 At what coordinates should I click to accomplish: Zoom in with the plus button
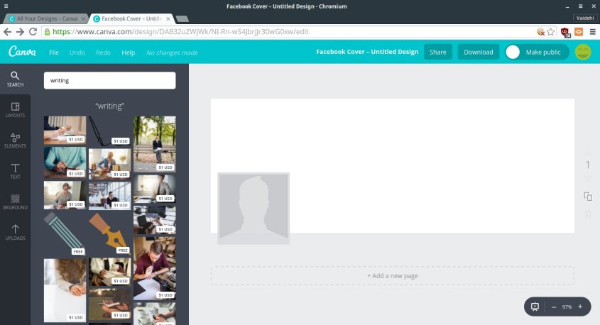coord(580,307)
